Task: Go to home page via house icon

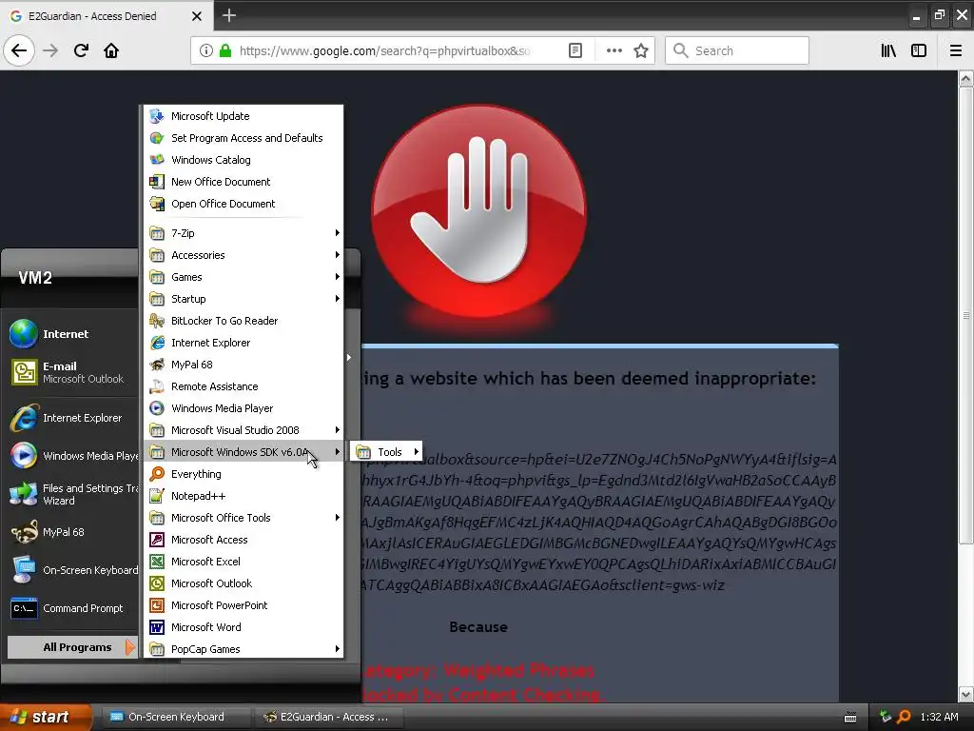Action: click(111, 50)
